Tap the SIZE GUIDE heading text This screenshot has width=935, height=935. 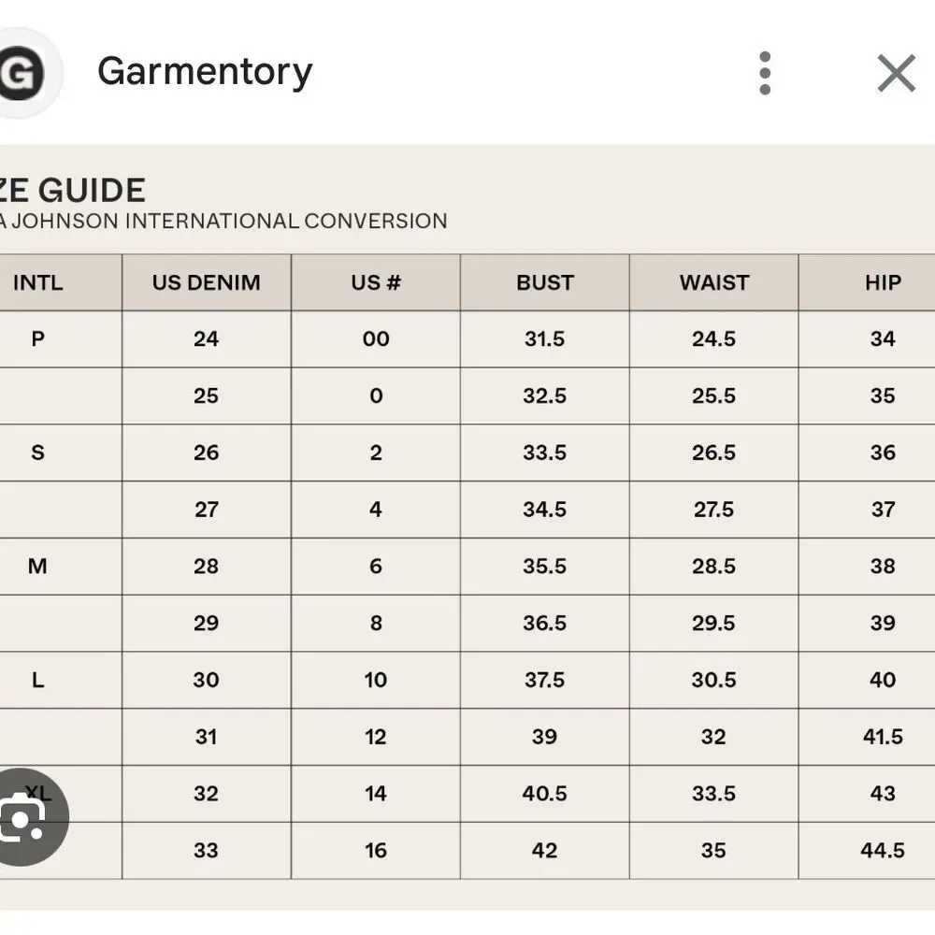tap(72, 191)
